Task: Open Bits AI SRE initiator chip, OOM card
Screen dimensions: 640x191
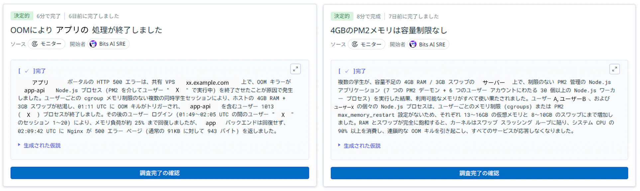Action: tap(108, 44)
